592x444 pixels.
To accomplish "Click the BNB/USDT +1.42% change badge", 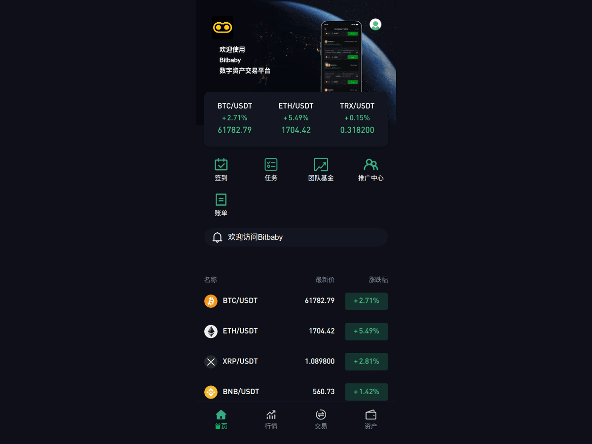I will tap(367, 392).
